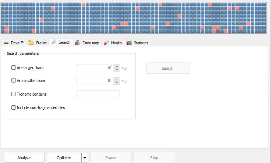Click the Search button
Image resolution: width=271 pixels, height=163 pixels.
coord(168,68)
